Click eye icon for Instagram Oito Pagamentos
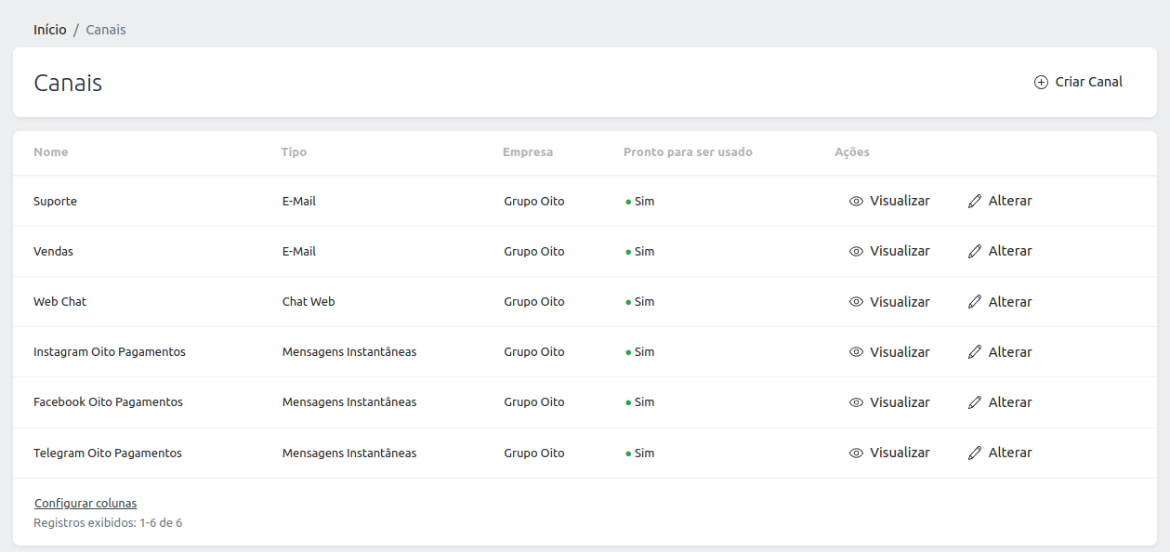 856,352
